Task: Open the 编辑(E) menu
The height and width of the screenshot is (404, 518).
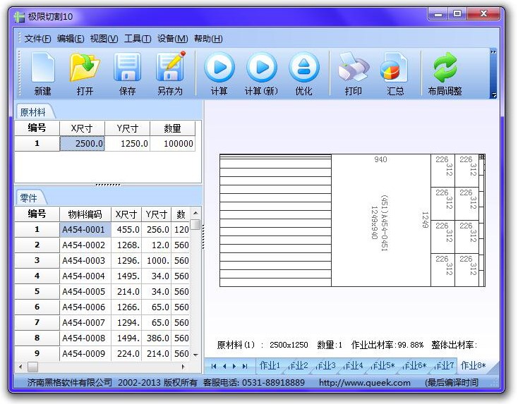Action: coord(71,39)
